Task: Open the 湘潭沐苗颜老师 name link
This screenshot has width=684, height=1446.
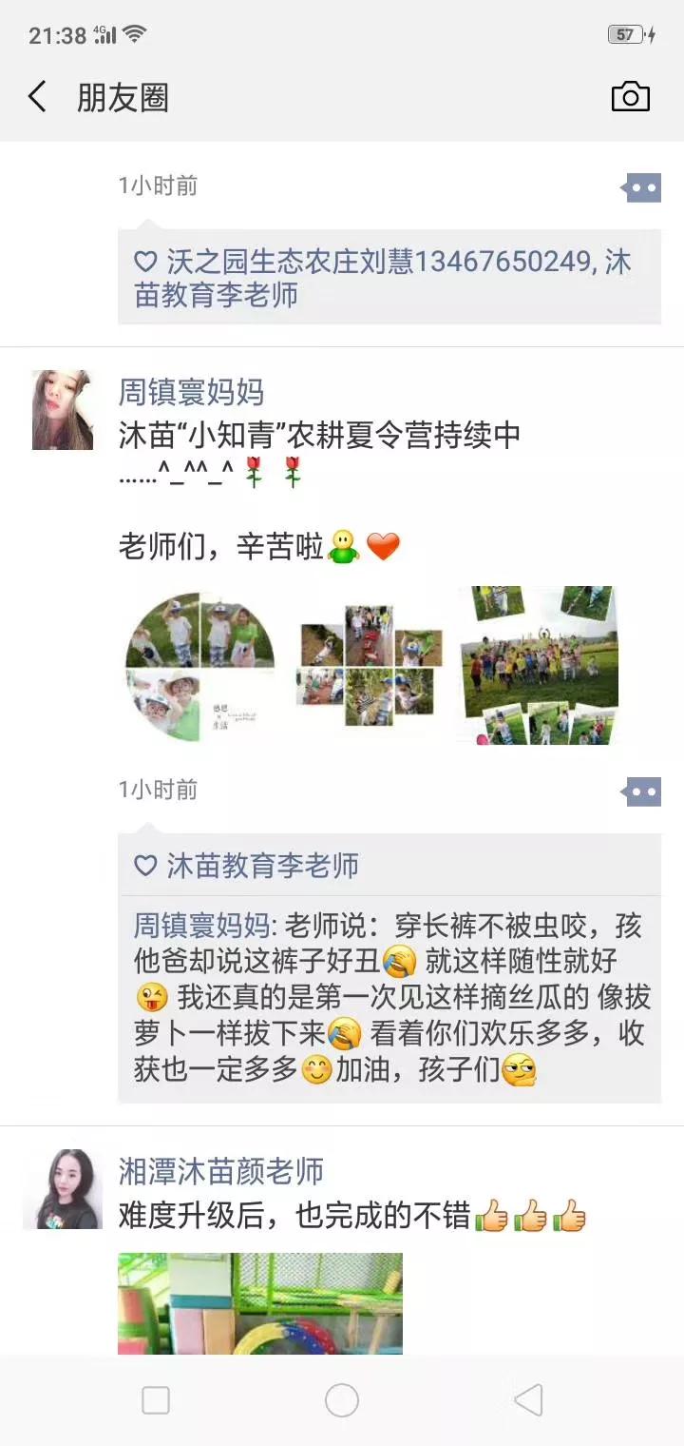Action: tap(221, 1171)
